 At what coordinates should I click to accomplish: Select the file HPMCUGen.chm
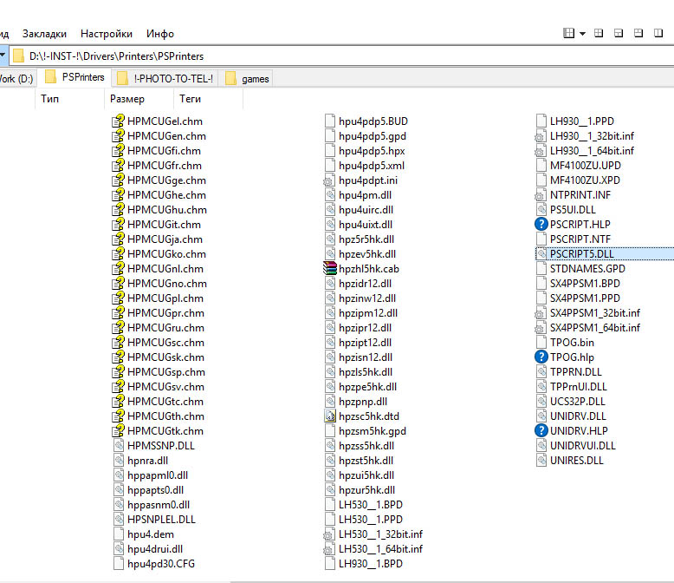pos(167,136)
